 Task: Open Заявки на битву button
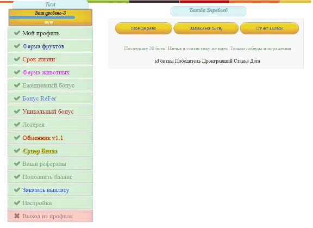click(206, 28)
